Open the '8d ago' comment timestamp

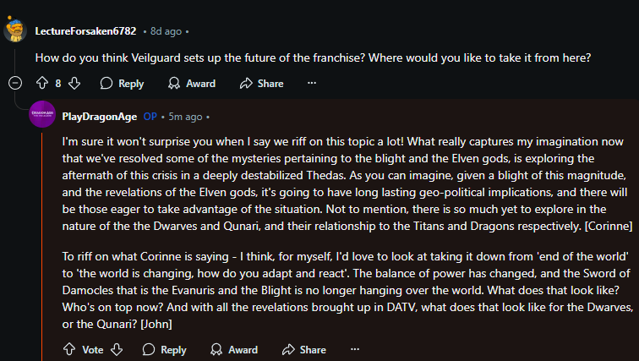pos(165,31)
